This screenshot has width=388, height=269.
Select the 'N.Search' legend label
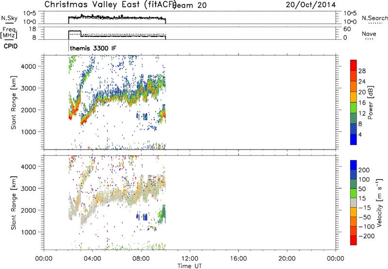(375, 18)
